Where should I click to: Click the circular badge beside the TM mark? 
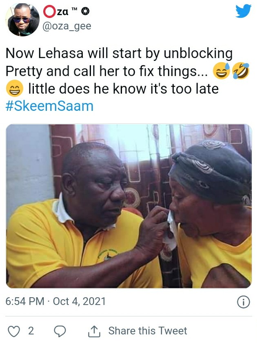pyautogui.click(x=85, y=11)
